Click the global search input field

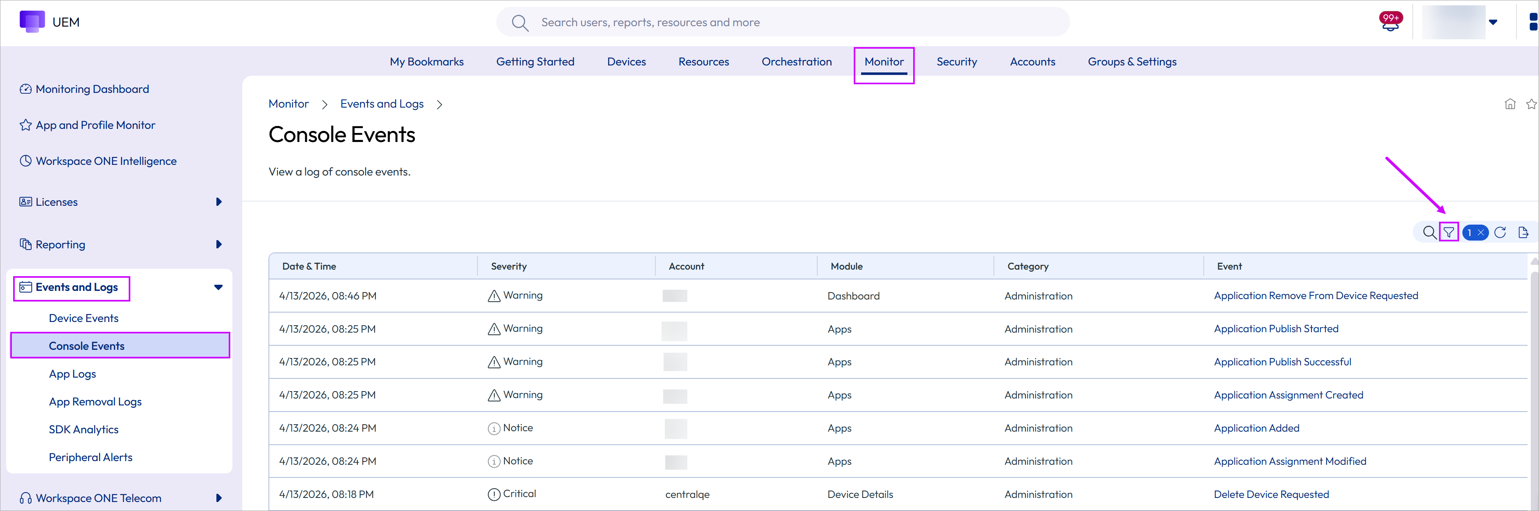pyautogui.click(x=783, y=23)
